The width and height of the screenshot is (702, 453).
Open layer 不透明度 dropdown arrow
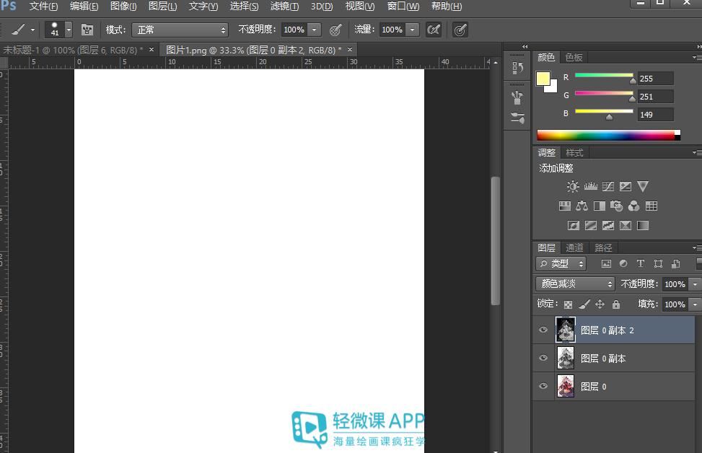tap(695, 284)
